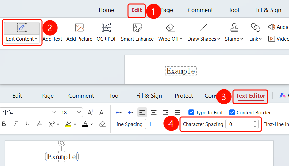289x166 pixels.
Task: Open the Stamp dropdown arrow
Action: [242, 39]
